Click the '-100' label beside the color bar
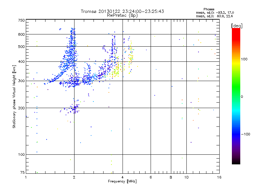Screen dimensions: 258x193 tap(246, 134)
